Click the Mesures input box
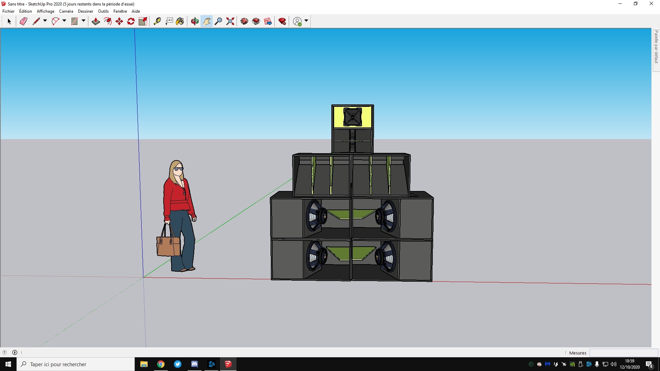 coord(624,353)
